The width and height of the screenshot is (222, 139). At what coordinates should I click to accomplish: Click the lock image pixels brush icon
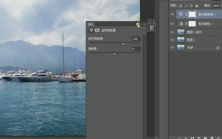186,6
